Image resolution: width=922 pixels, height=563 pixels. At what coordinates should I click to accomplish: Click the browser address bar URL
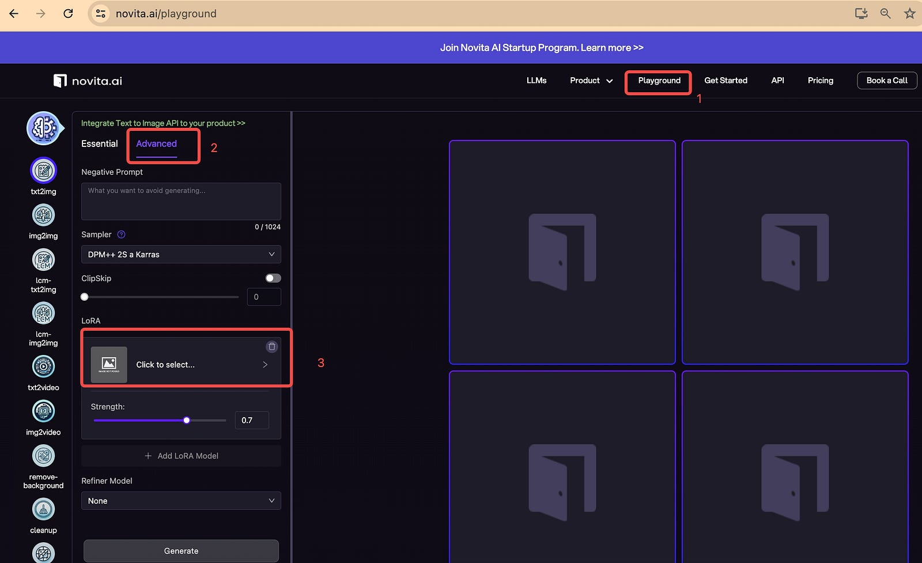pos(166,13)
